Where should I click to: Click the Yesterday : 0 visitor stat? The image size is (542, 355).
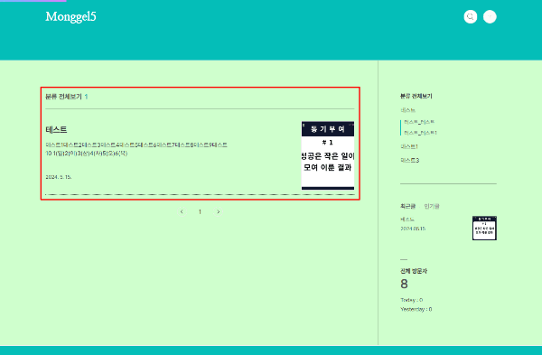tap(416, 309)
